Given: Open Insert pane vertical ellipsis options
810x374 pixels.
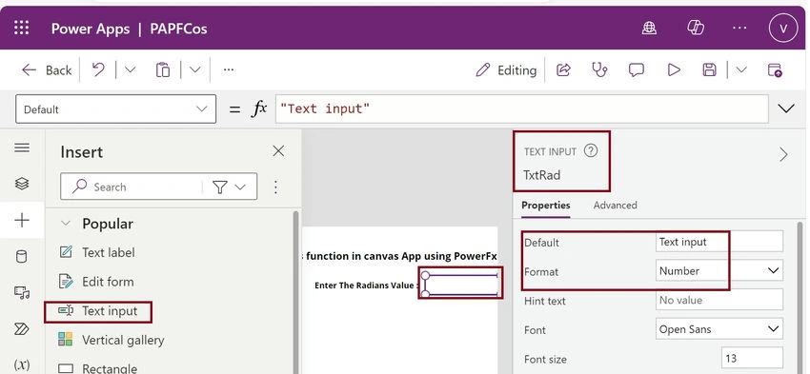Looking at the screenshot, I should coord(275,187).
